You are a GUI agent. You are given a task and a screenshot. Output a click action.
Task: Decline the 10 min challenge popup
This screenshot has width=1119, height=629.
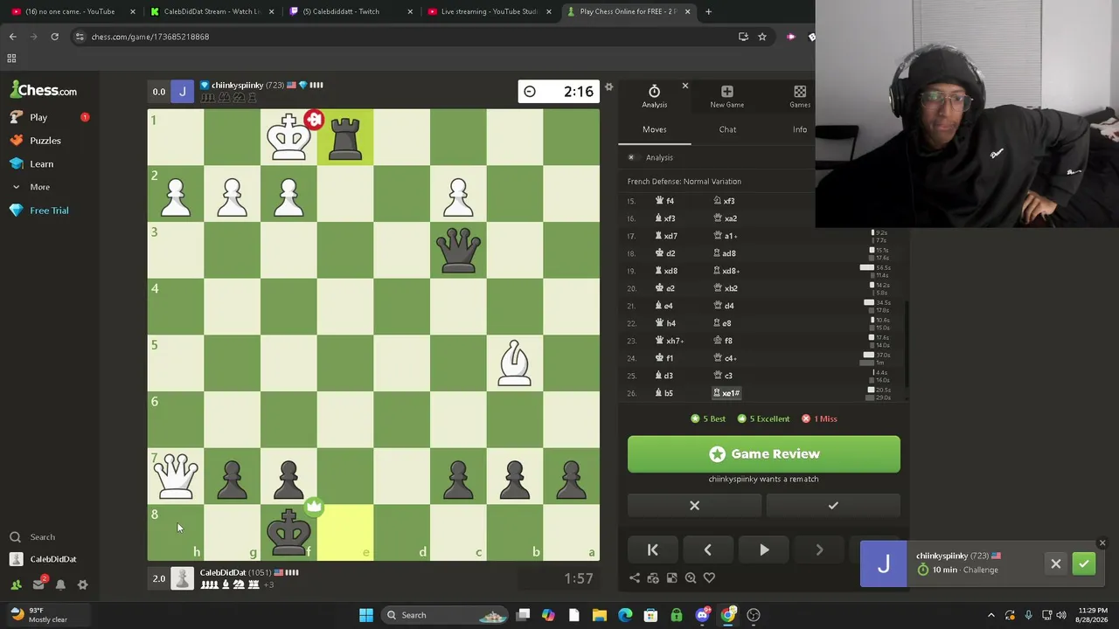[1056, 563]
